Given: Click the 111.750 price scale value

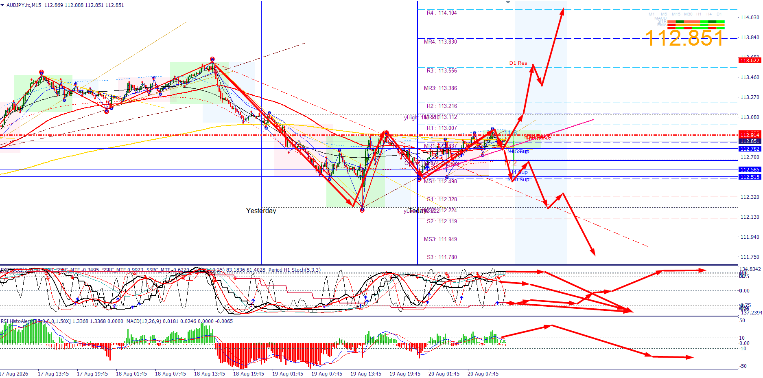Looking at the screenshot, I should pos(750,257).
